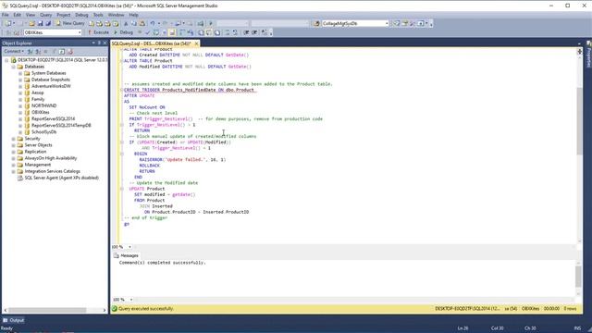Open the Messages pane zoom percent dropdown
Screen dimensions: 592x333
click(131, 300)
